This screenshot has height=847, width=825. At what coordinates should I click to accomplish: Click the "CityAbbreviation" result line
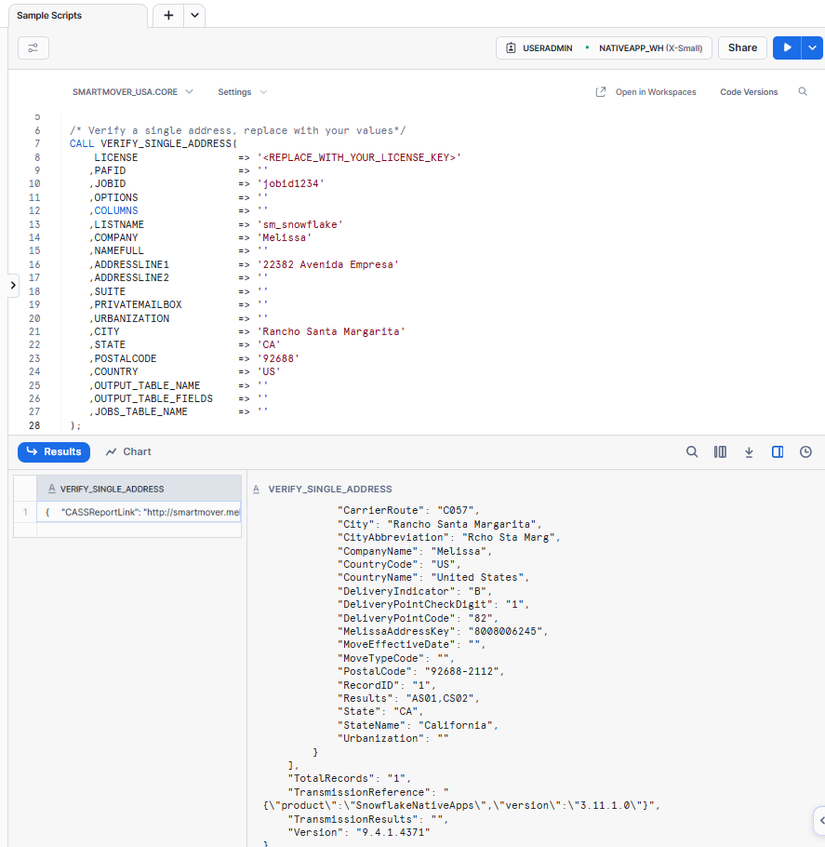point(448,537)
